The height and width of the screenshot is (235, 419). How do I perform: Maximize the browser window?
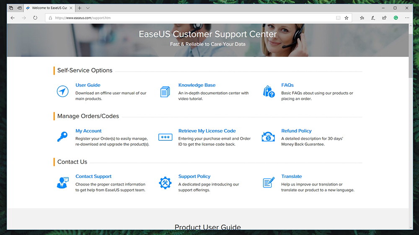point(395,8)
